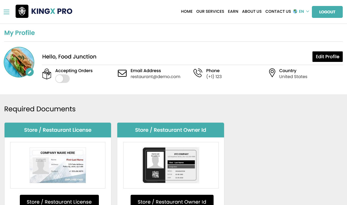The width and height of the screenshot is (347, 205).
Task: Expand the EN language dropdown
Action: coord(304,11)
